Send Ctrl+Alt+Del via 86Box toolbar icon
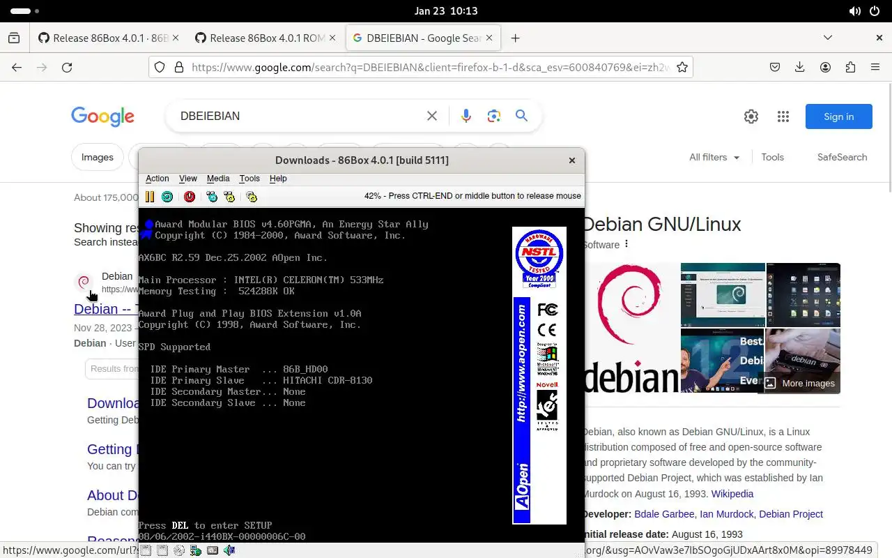The image size is (892, 558). click(x=212, y=197)
